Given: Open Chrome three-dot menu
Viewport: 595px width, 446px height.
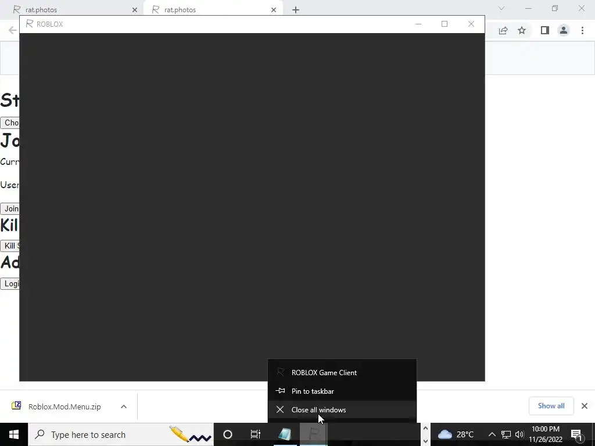Looking at the screenshot, I should click(582, 30).
